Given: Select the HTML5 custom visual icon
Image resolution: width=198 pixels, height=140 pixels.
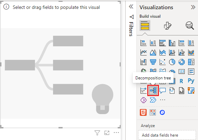Looking at the screenshot, I should (x=143, y=112).
